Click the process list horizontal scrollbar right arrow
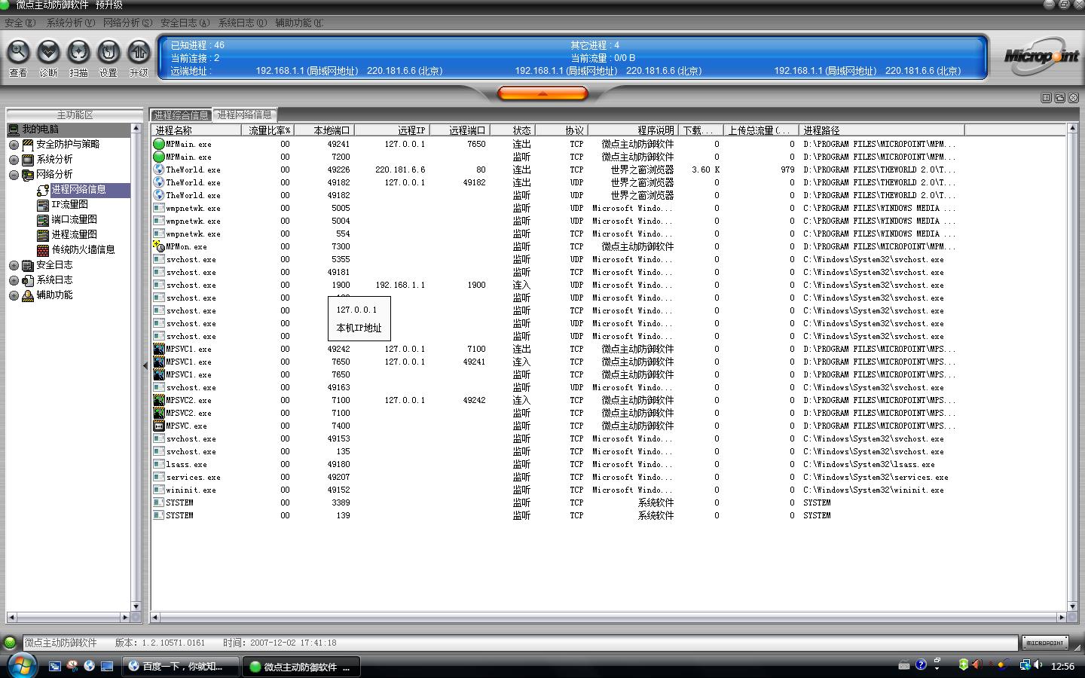This screenshot has height=678, width=1085. (x=1062, y=617)
